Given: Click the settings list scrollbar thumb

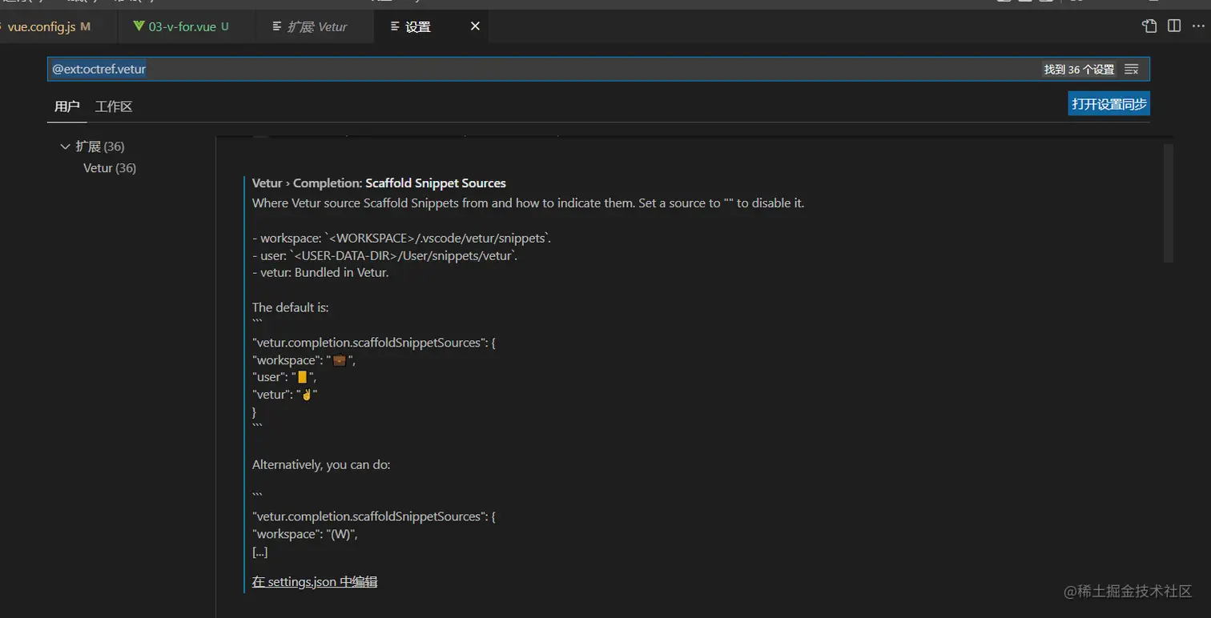Looking at the screenshot, I should 1168,203.
